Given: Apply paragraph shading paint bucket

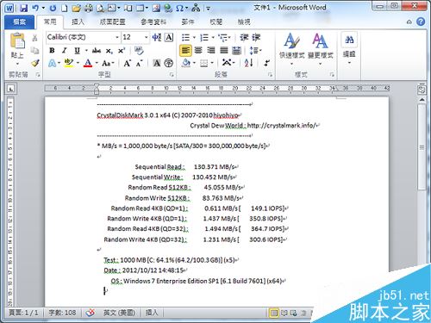Looking at the screenshot, I should click(186, 63).
